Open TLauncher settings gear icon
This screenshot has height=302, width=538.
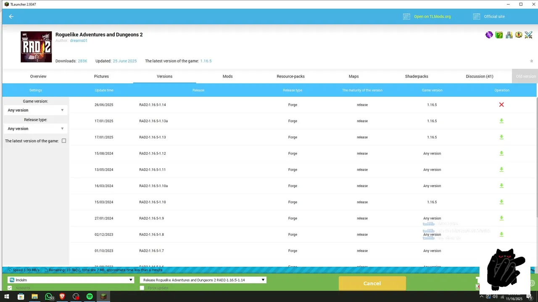533,283
